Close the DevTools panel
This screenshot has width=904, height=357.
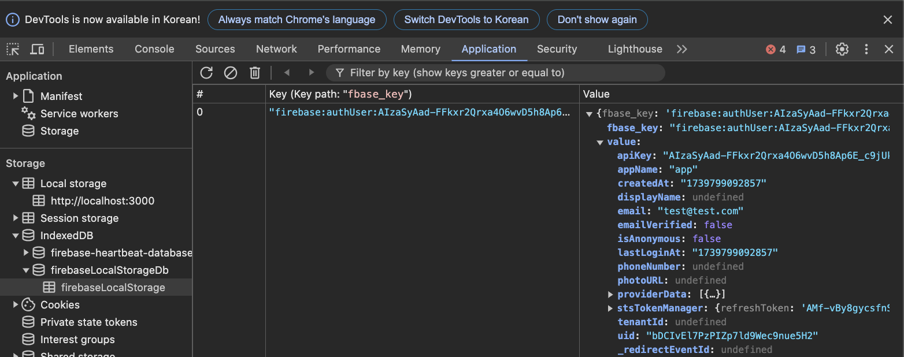tap(889, 49)
